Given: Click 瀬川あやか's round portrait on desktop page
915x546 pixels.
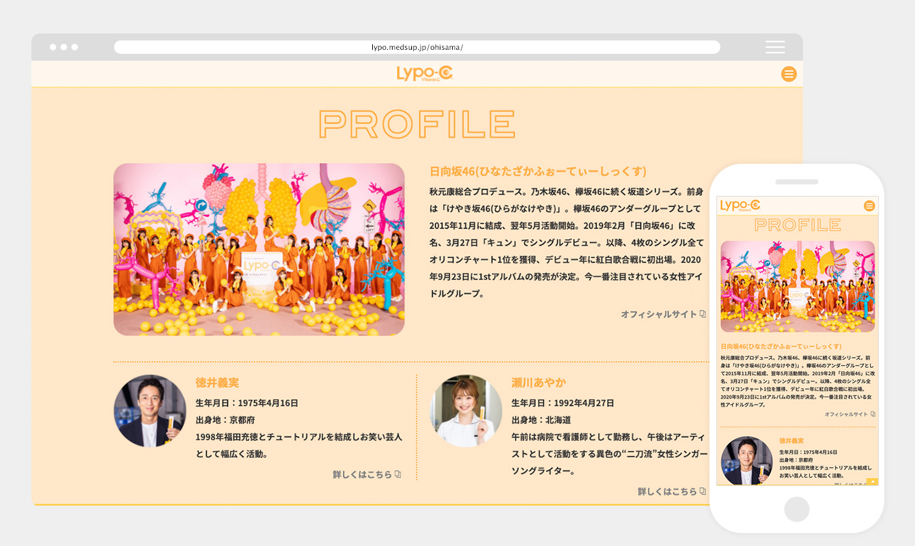Looking at the screenshot, I should 466,411.
